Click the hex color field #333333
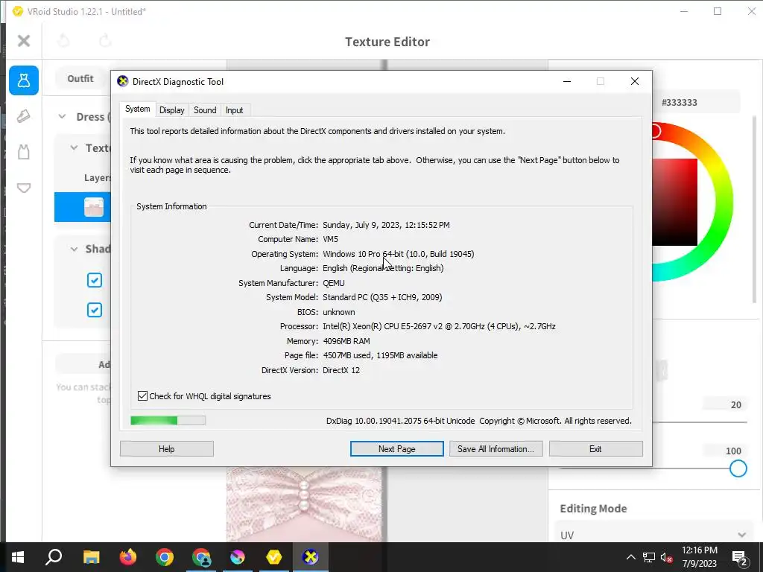763x572 pixels. (696, 102)
